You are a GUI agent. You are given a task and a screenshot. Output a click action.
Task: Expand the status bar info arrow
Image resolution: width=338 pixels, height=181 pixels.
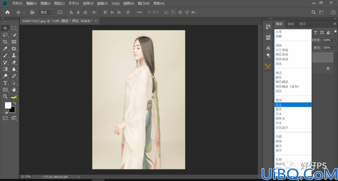coord(79,177)
